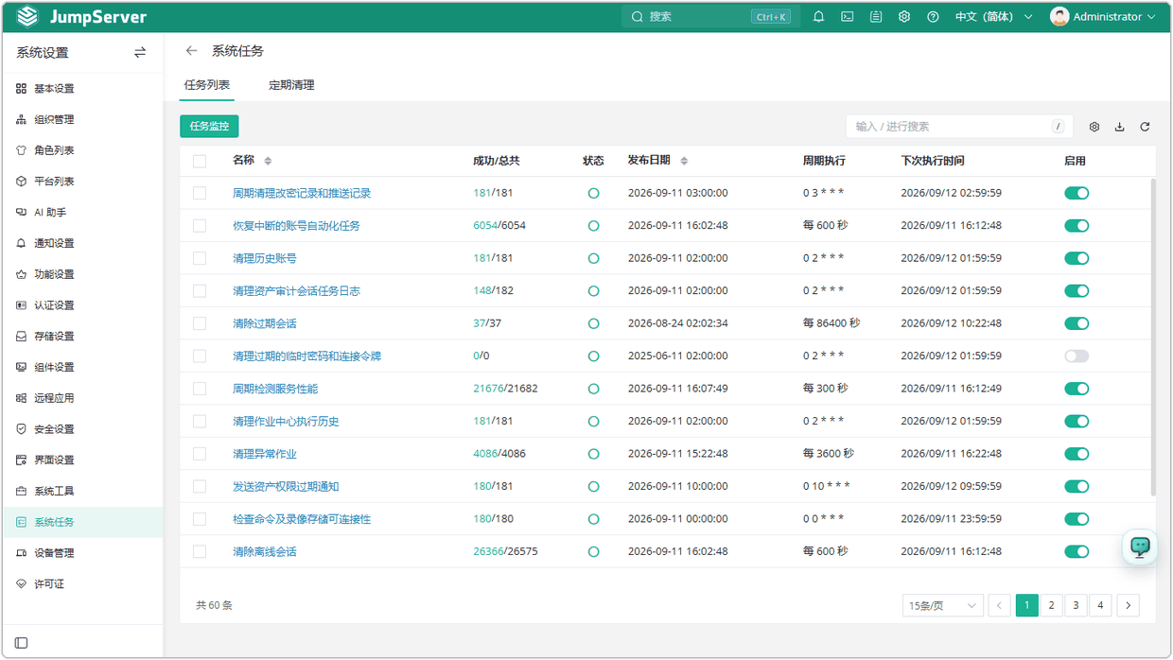Click the table vertical scrollbar
The image size is (1173, 660).
click(1152, 336)
